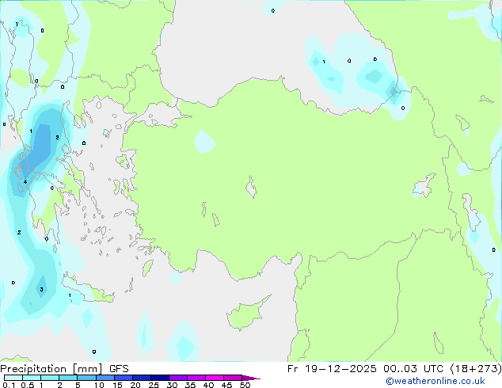
Task: Click the legend value '25'
Action: click(154, 385)
